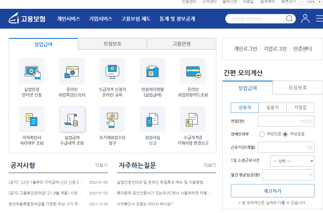Increase screen size with plus button
Screen dimensions: 323x213
[x=319, y=2]
